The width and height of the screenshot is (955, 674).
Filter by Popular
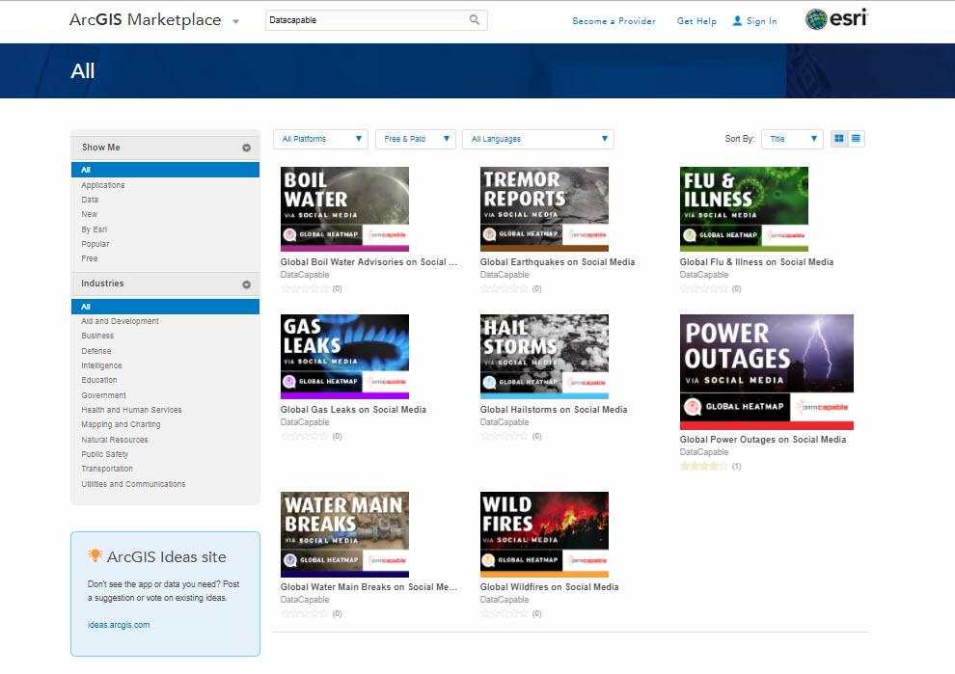pos(95,244)
